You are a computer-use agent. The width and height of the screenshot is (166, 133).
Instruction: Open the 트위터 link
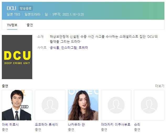(83, 48)
